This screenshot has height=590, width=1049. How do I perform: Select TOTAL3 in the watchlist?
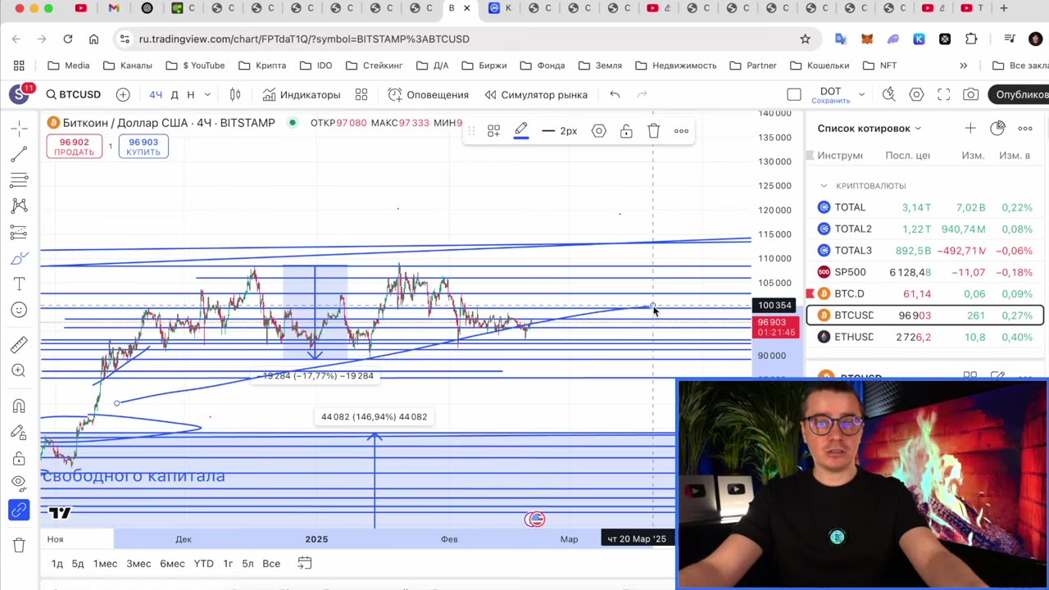pyautogui.click(x=924, y=251)
